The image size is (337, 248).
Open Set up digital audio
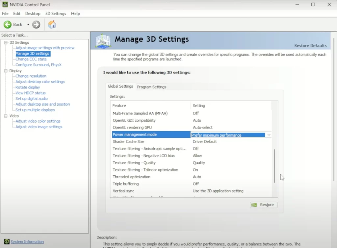click(x=32, y=99)
